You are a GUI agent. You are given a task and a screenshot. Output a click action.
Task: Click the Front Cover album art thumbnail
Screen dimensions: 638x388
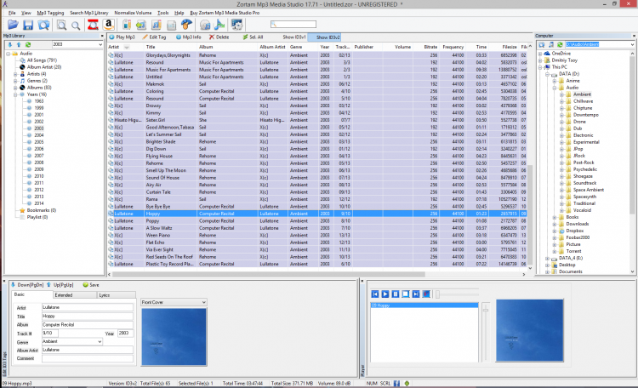tap(174, 337)
